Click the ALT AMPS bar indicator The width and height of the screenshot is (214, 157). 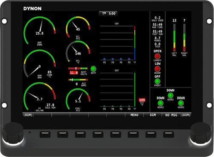78,80
